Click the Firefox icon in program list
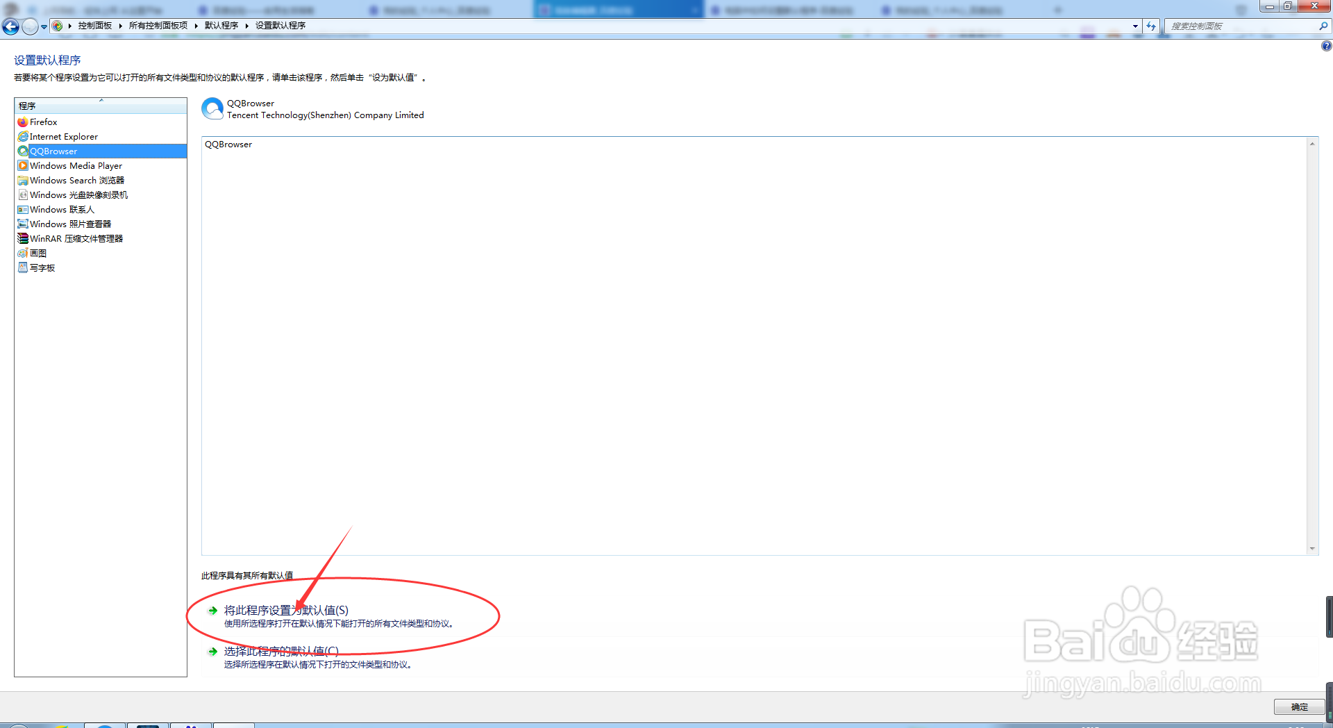 (x=23, y=122)
